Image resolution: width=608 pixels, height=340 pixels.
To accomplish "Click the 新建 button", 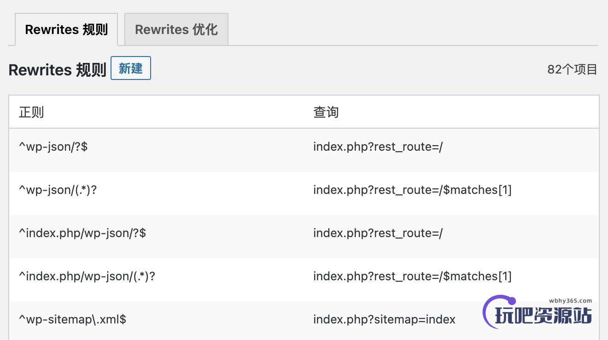I will tap(131, 68).
